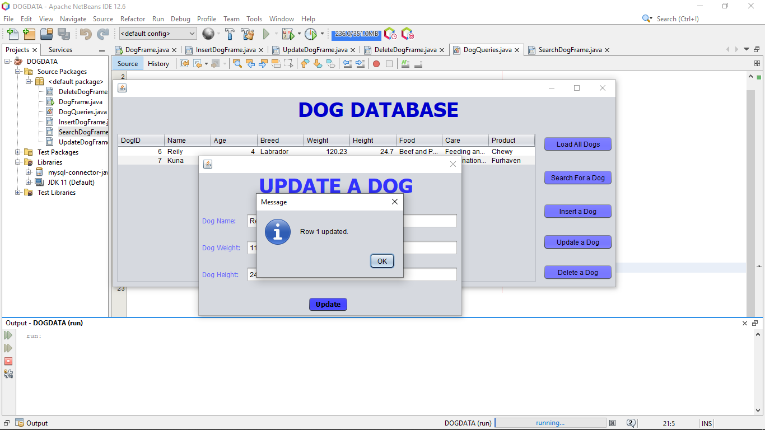Screen dimensions: 765x430
Task: Click the Update button in Update a Dog window
Action: point(328,304)
